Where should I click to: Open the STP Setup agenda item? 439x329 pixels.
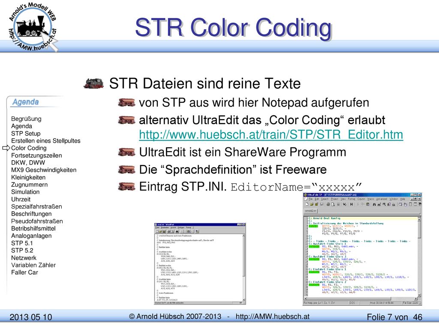(x=26, y=134)
